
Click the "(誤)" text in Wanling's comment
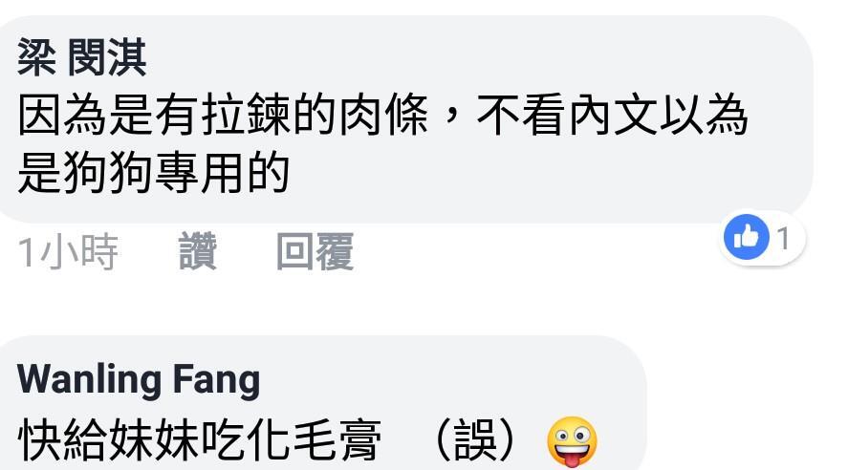[x=475, y=440]
